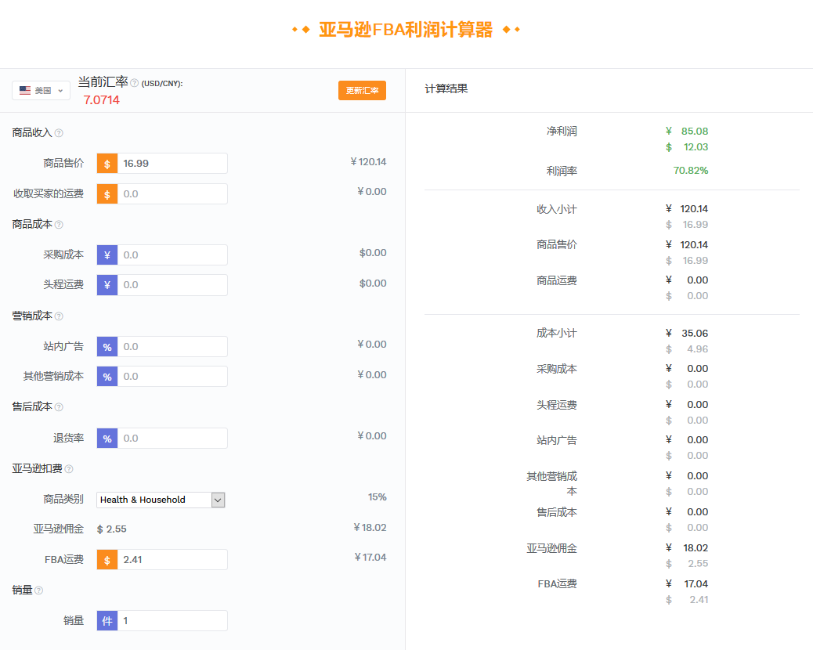Open the country selector showing 美国
The height and width of the screenshot is (650, 813).
(41, 90)
